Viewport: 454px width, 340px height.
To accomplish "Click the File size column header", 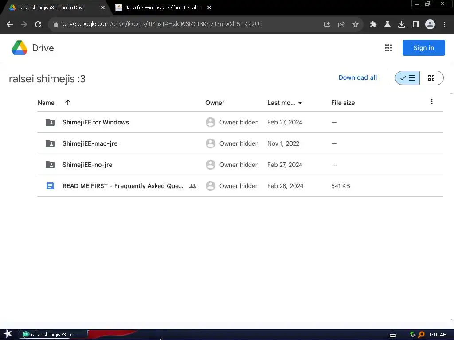I will click(343, 103).
